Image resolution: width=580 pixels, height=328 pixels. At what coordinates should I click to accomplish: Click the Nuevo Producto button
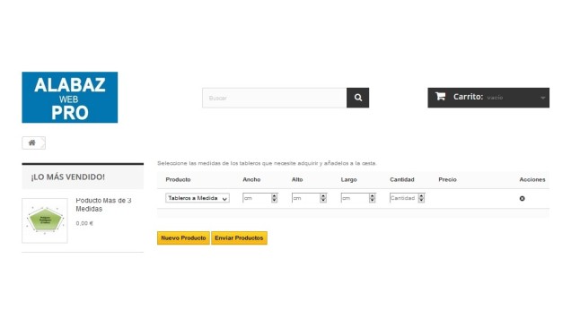point(183,237)
